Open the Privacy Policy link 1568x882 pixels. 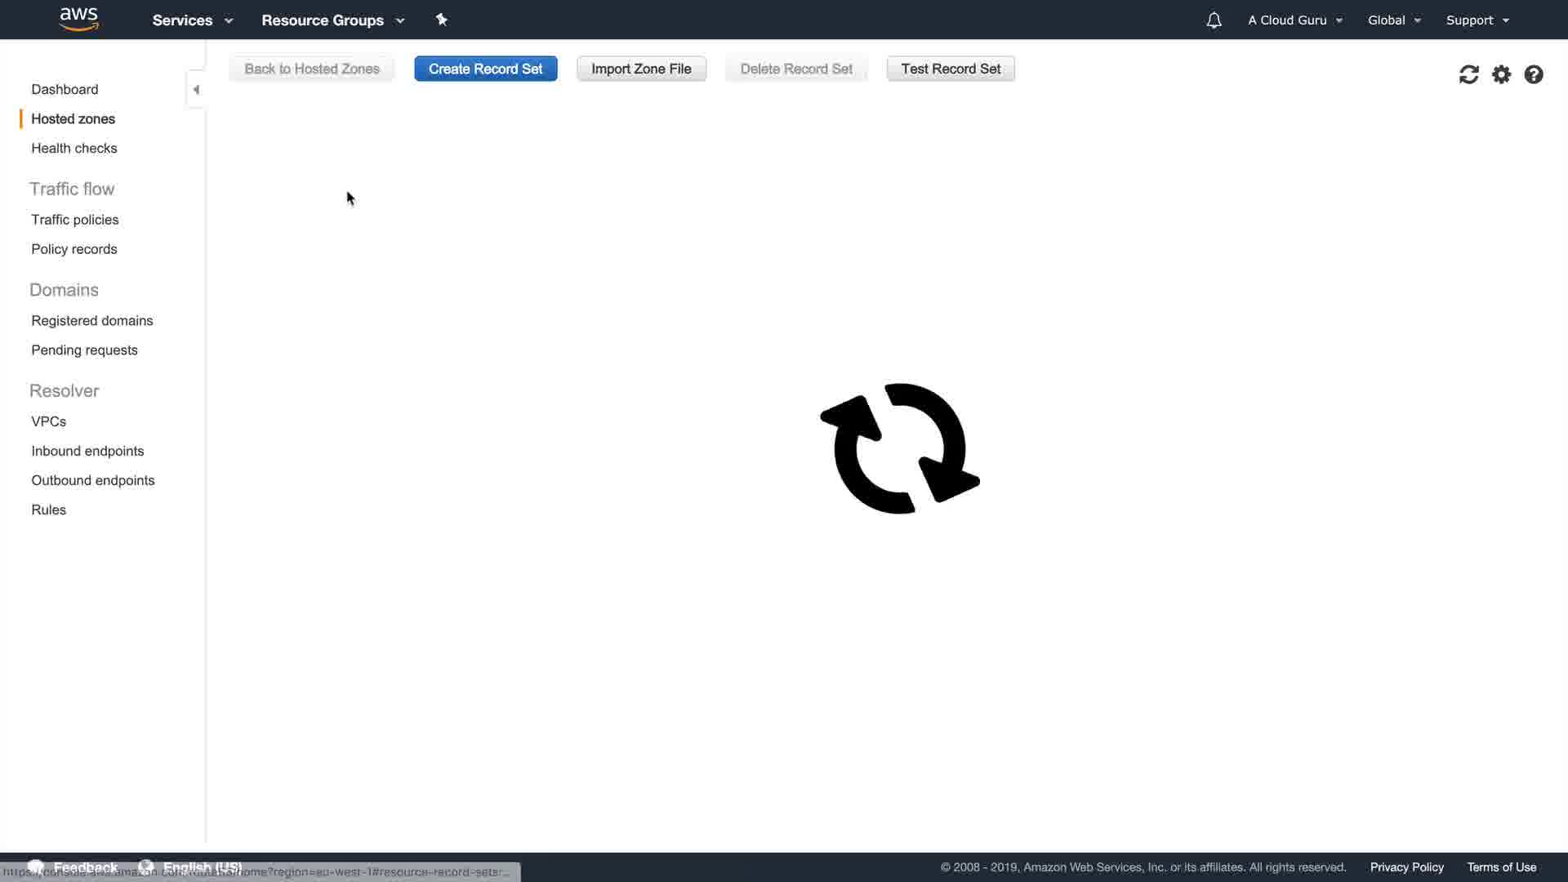pyautogui.click(x=1406, y=867)
